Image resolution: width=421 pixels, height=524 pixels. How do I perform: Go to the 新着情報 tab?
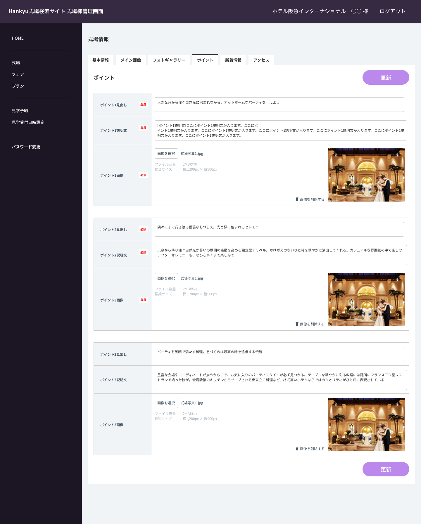[233, 60]
